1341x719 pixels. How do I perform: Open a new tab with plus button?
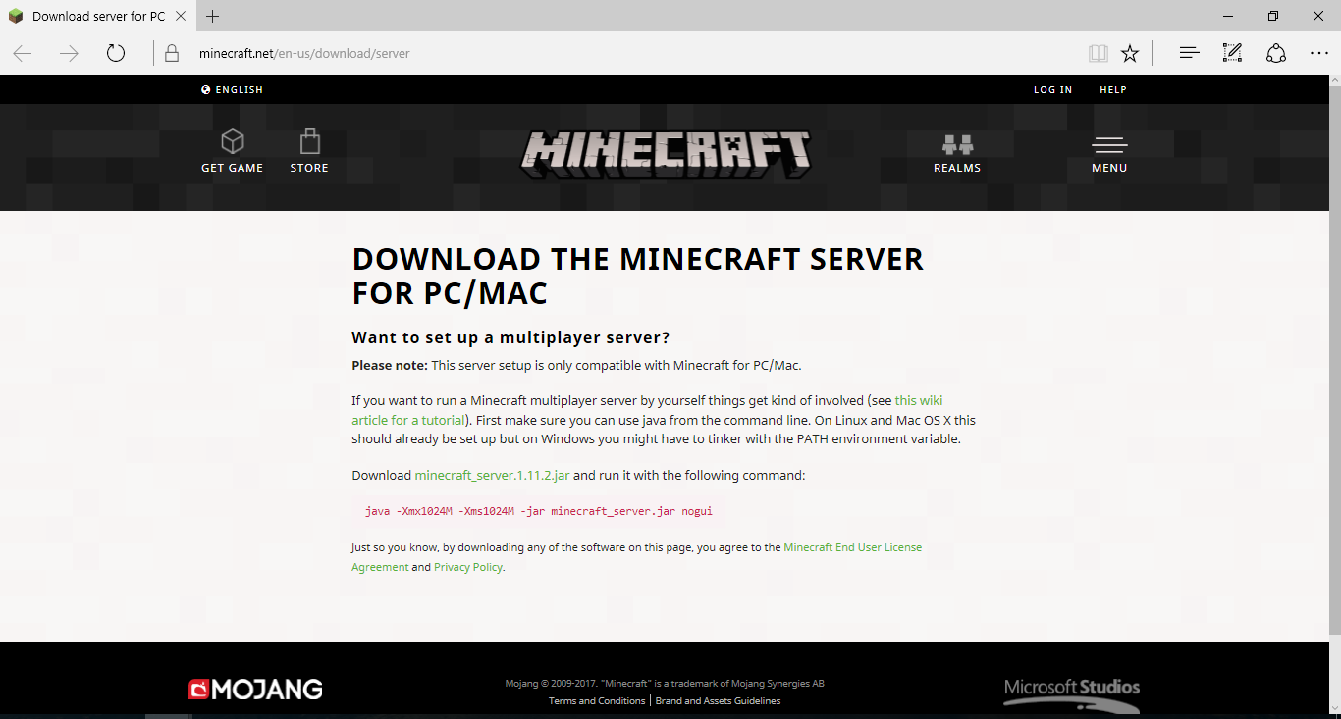coord(212,16)
